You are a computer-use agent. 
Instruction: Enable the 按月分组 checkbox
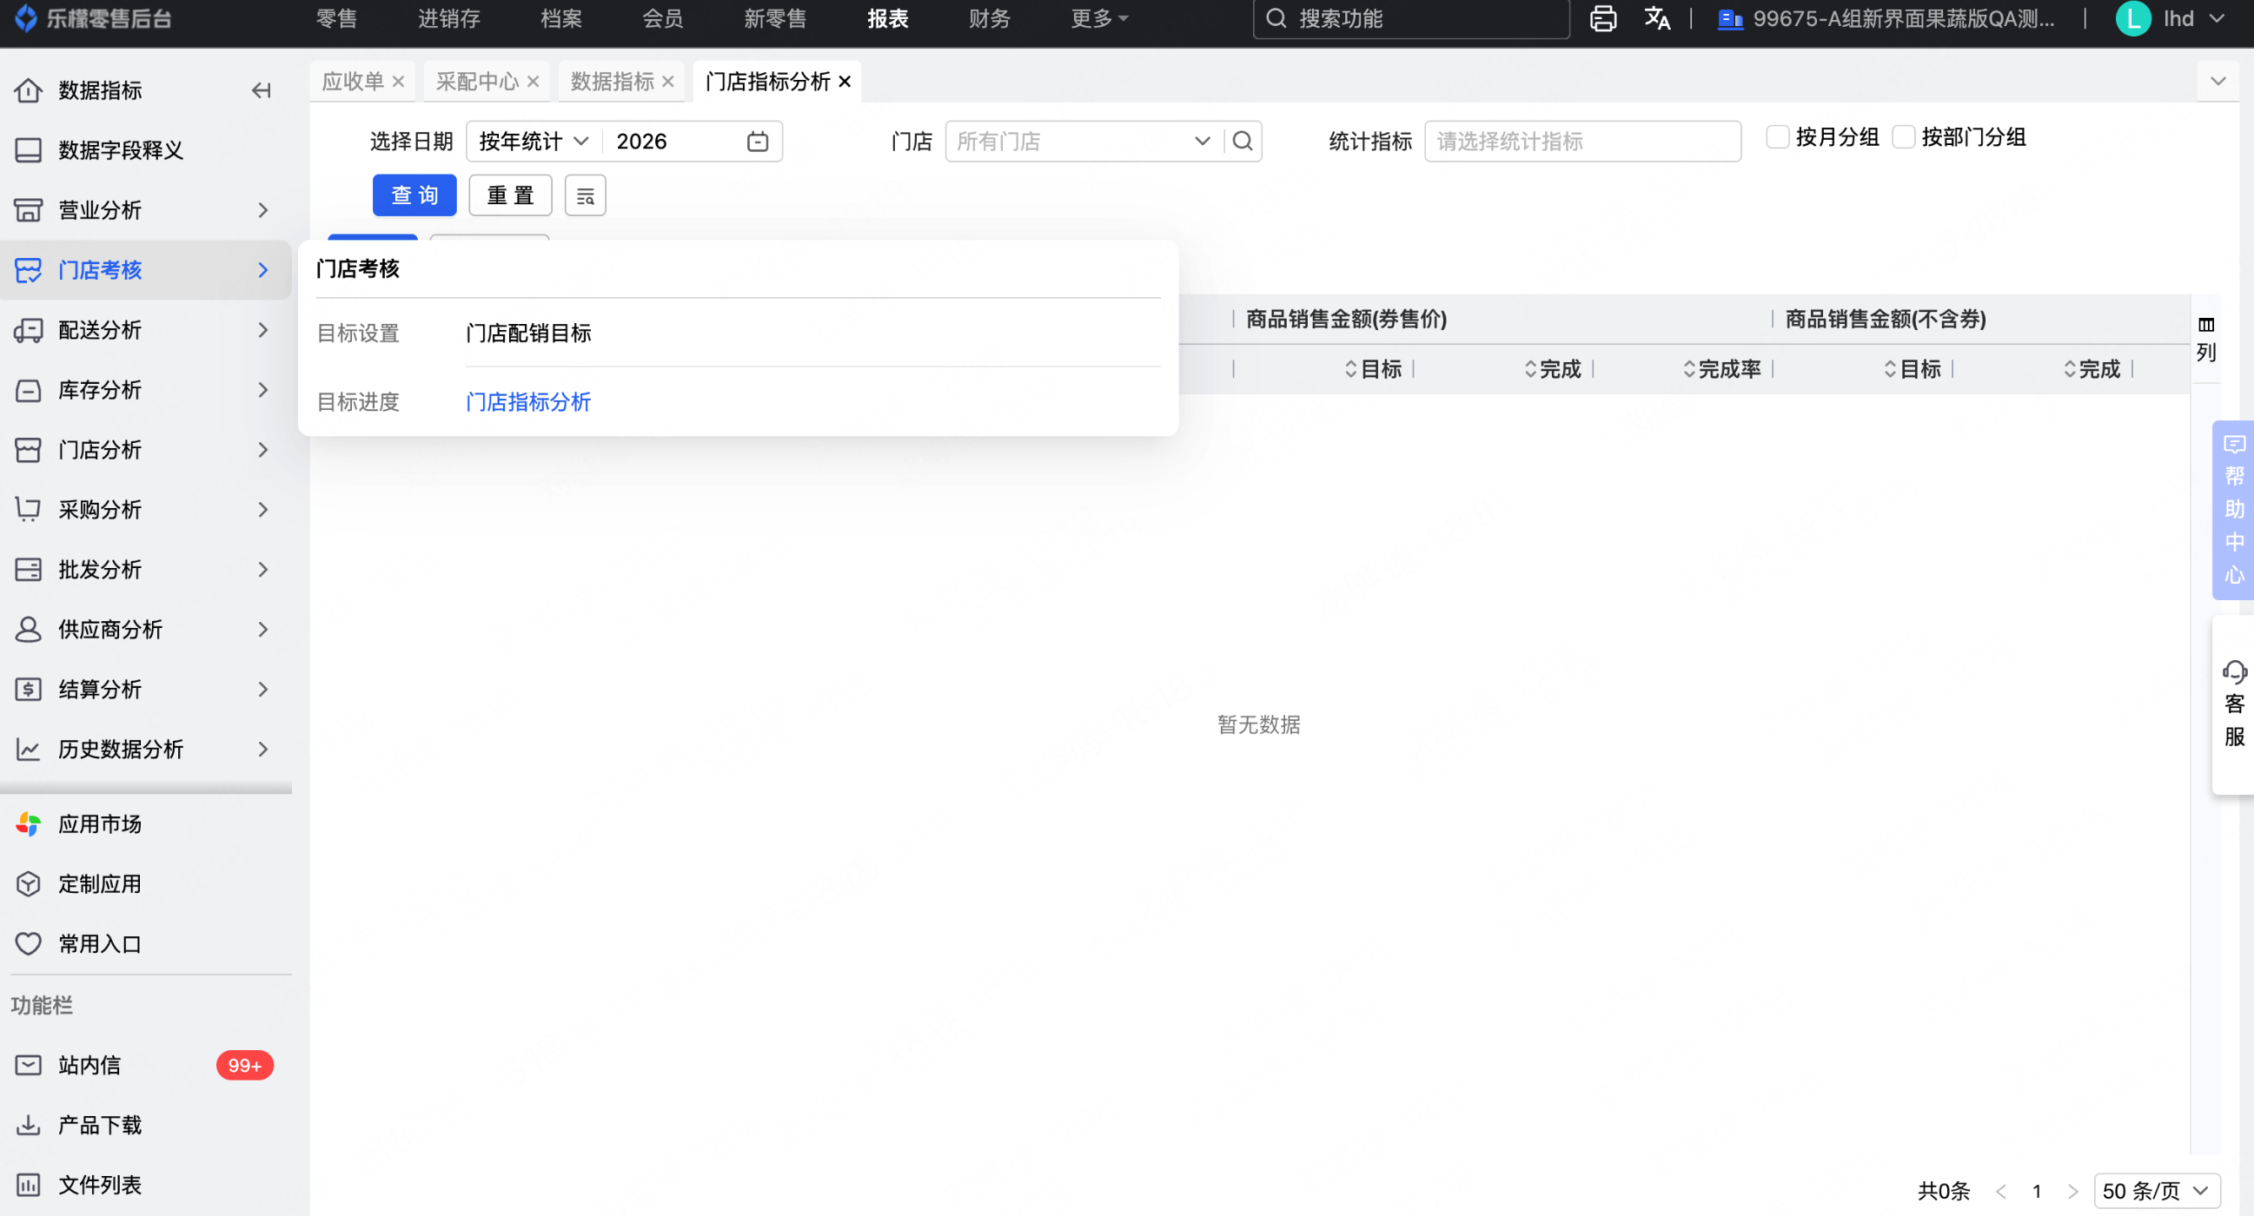(x=1777, y=136)
